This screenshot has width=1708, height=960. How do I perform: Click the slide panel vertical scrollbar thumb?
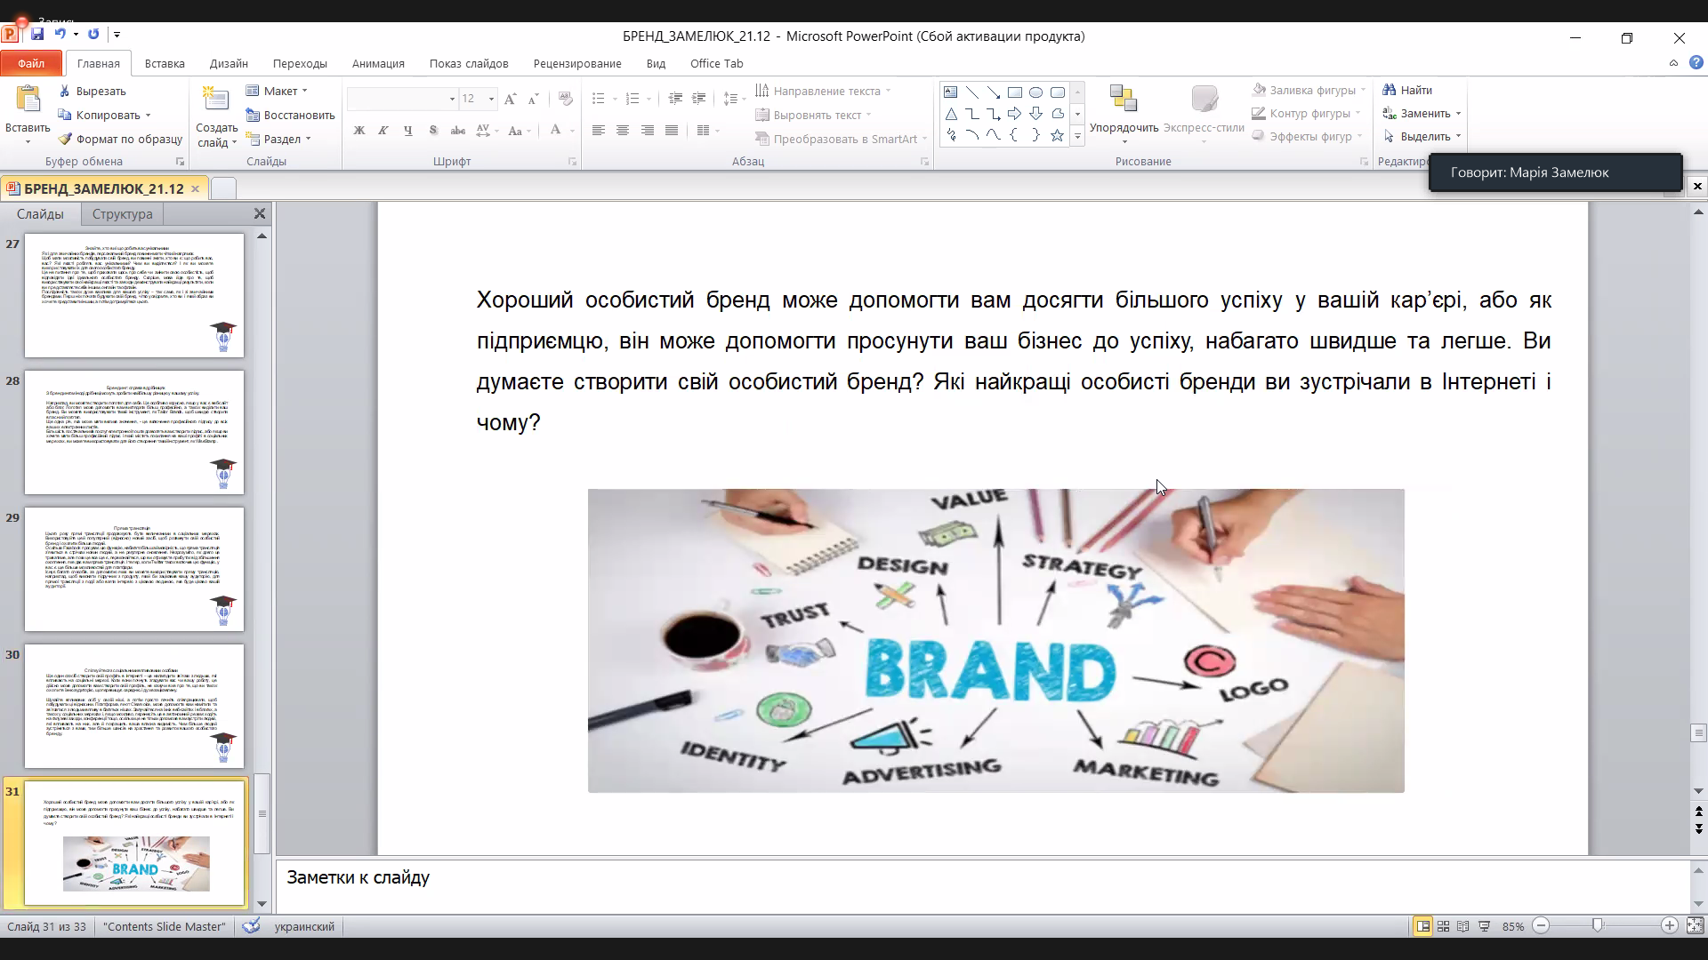262,813
